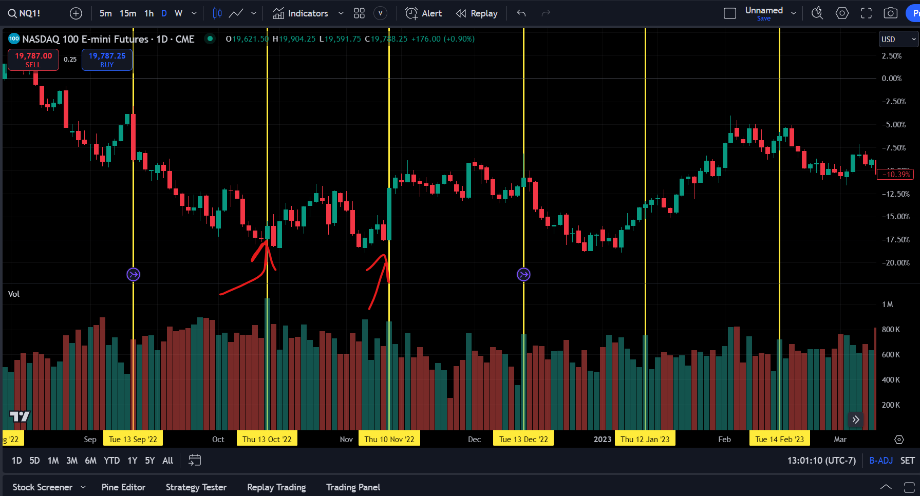Viewport: 920px width, 496px height.
Task: Open the quick search icon
Action: 817,13
